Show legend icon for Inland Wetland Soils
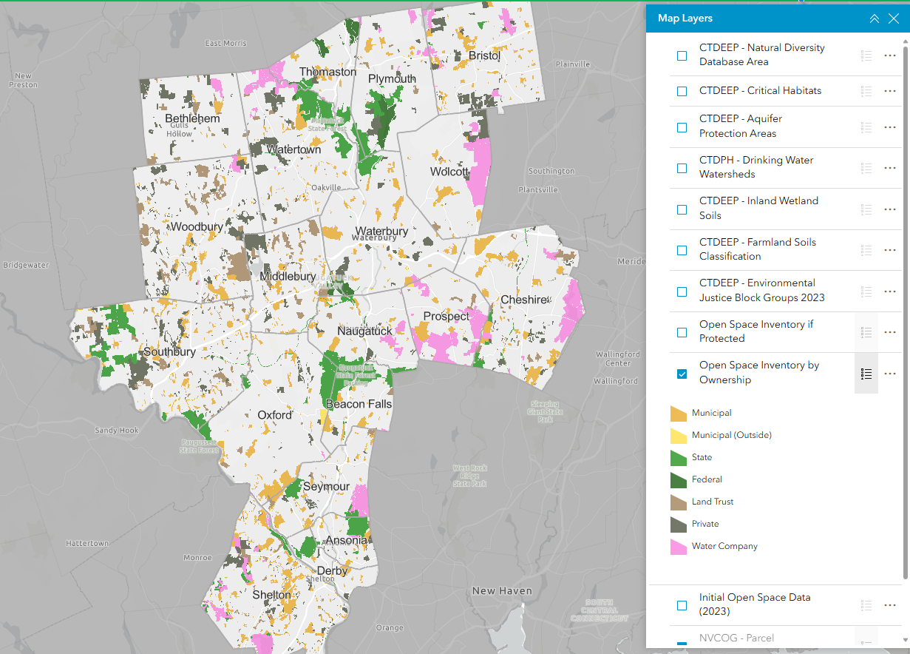 tap(866, 209)
